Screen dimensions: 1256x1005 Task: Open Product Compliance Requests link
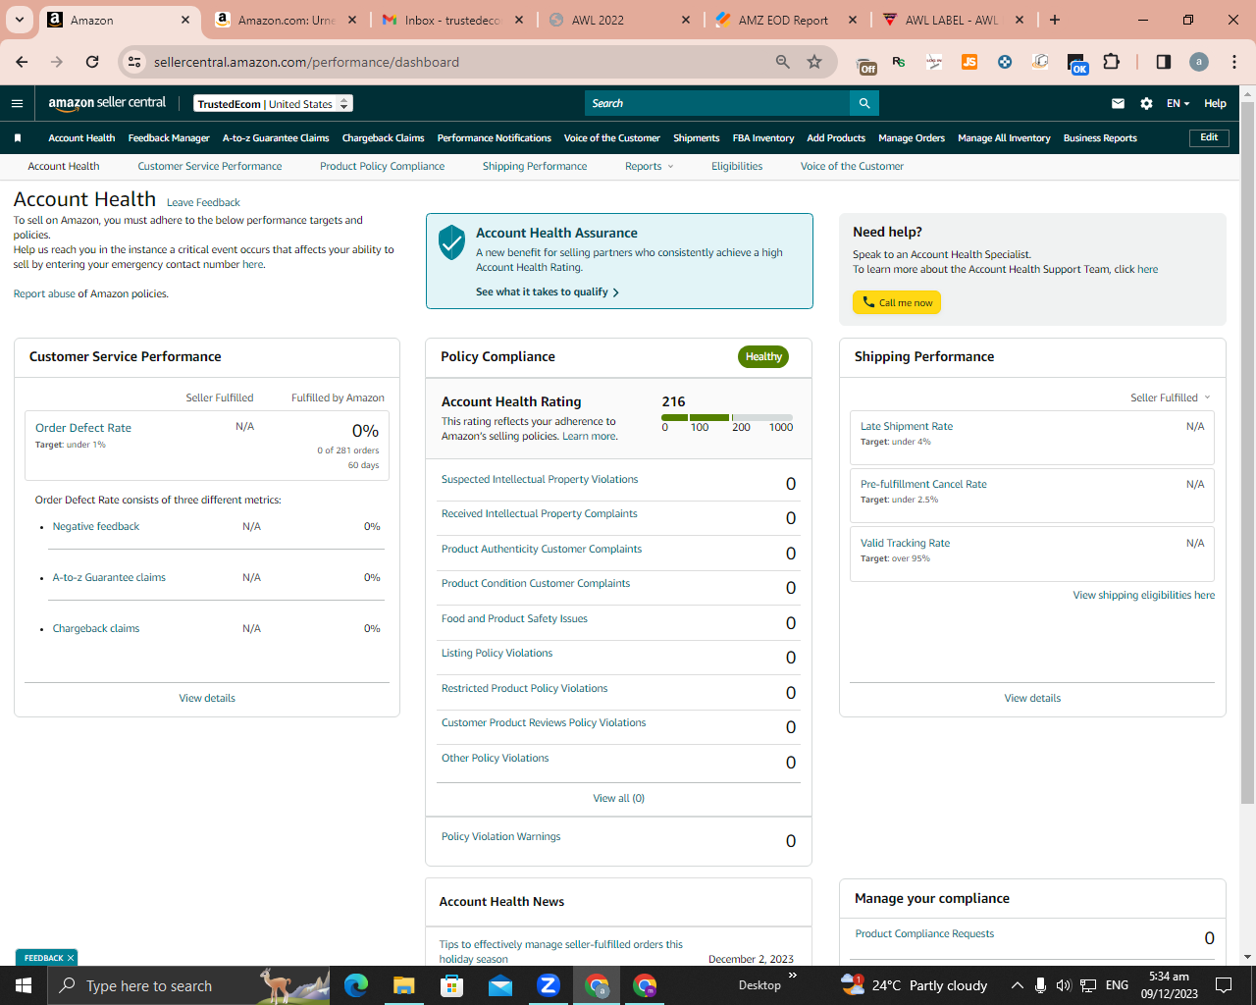(x=924, y=934)
